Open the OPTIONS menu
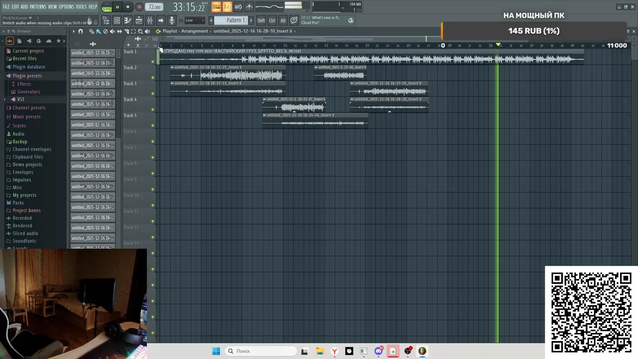This screenshot has height=359, width=638. [66, 7]
